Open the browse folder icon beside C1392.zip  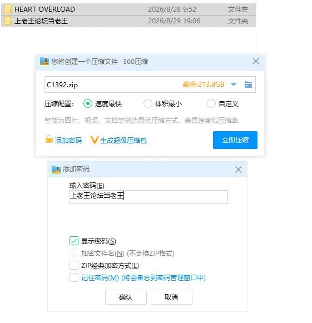tap(248, 85)
